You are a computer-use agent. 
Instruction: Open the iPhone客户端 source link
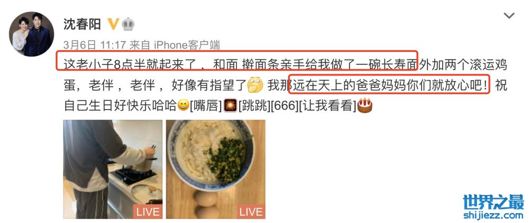pos(187,44)
